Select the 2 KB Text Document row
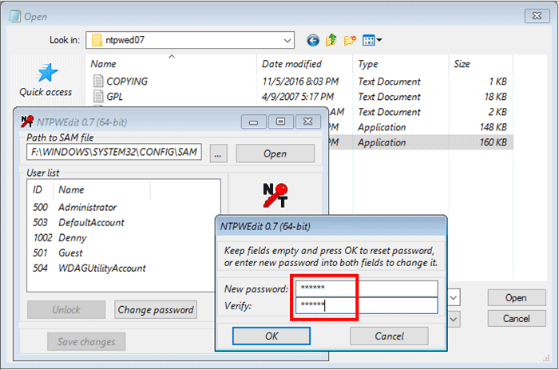The width and height of the screenshot is (559, 370). click(421, 112)
